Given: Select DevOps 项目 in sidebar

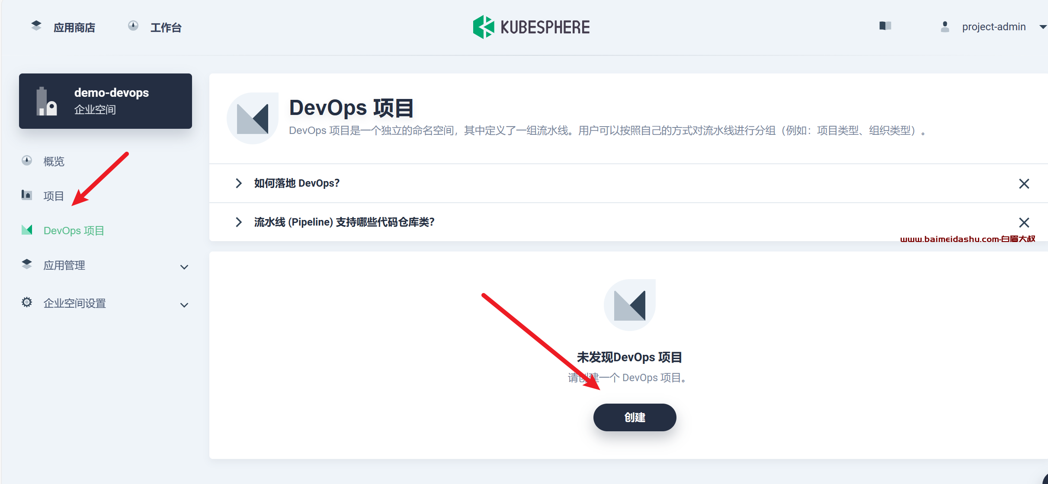Looking at the screenshot, I should 74,230.
